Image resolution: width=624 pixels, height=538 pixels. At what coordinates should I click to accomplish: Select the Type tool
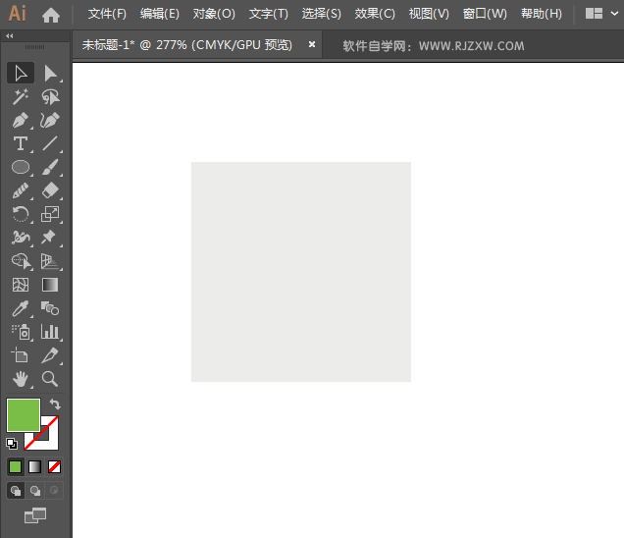pos(21,143)
